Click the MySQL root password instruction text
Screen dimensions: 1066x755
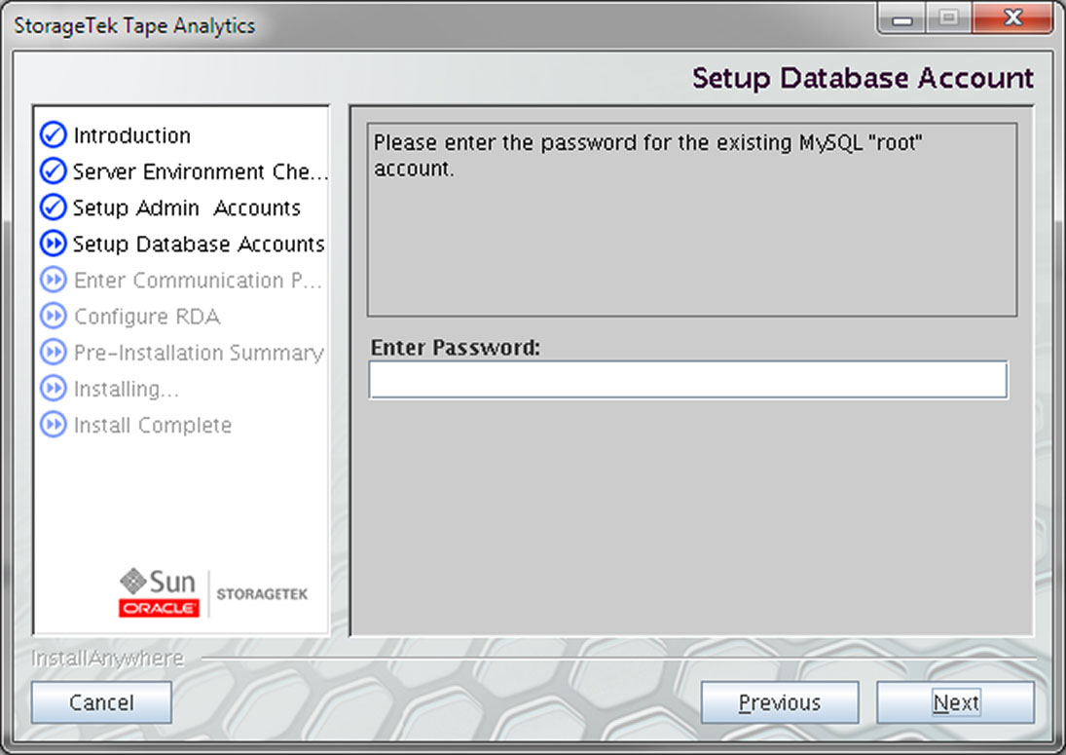pos(648,155)
